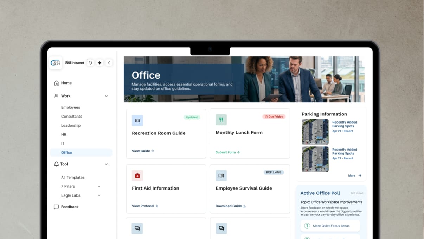This screenshot has width=424, height=239.
Task: Click the Employee Survival Guide title
Action: (244, 188)
